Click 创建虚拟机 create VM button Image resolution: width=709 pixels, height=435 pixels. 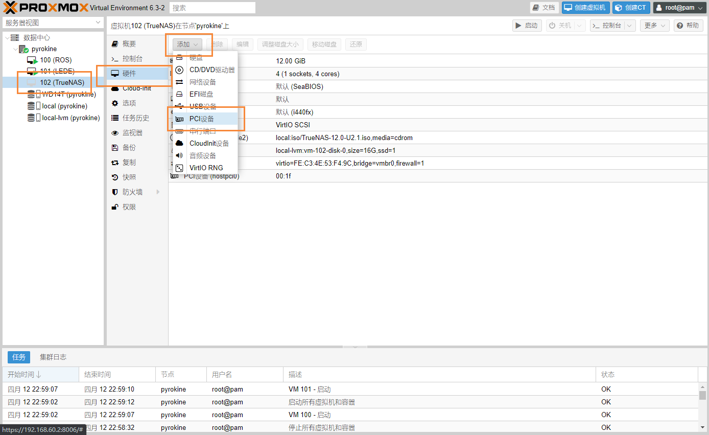click(x=586, y=8)
